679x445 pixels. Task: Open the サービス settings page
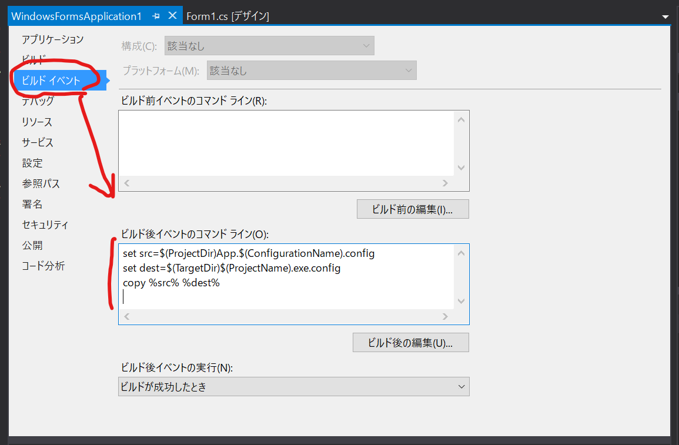pos(38,142)
